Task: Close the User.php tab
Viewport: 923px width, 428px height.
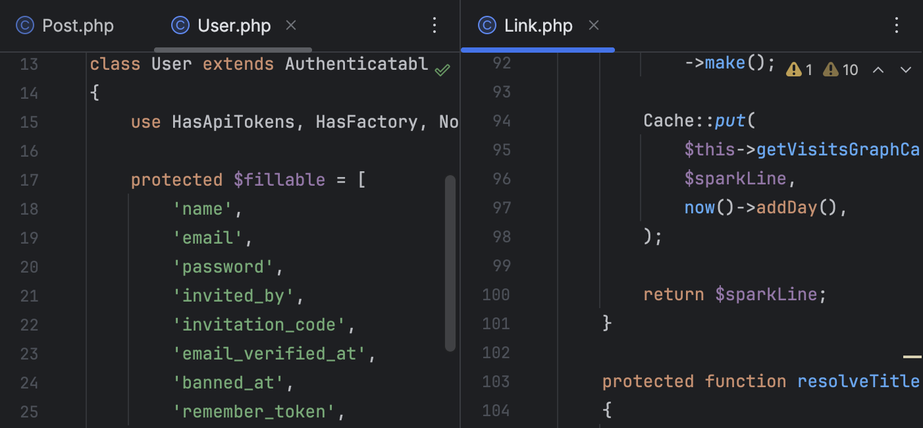Action: [x=290, y=25]
